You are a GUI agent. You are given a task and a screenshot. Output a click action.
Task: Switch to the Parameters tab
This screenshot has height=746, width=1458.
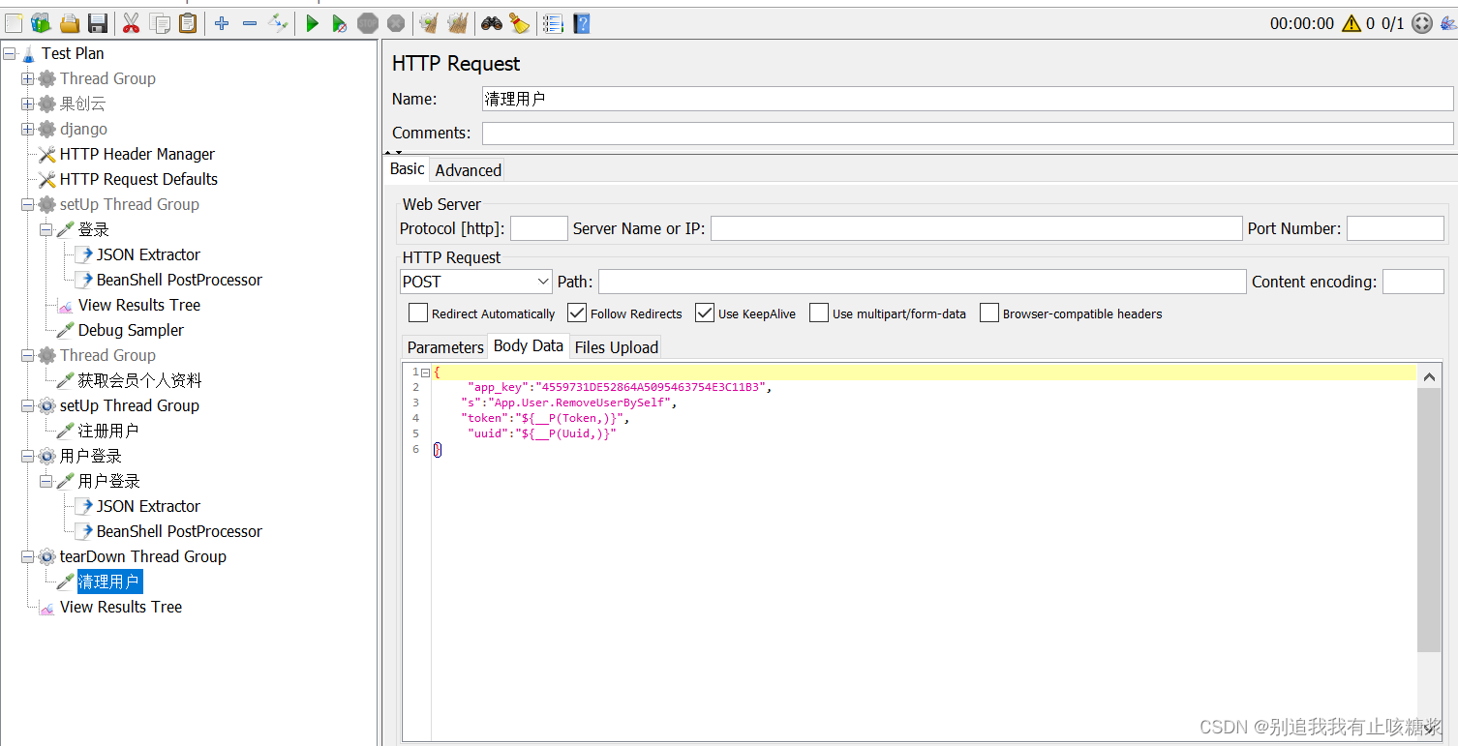click(444, 346)
